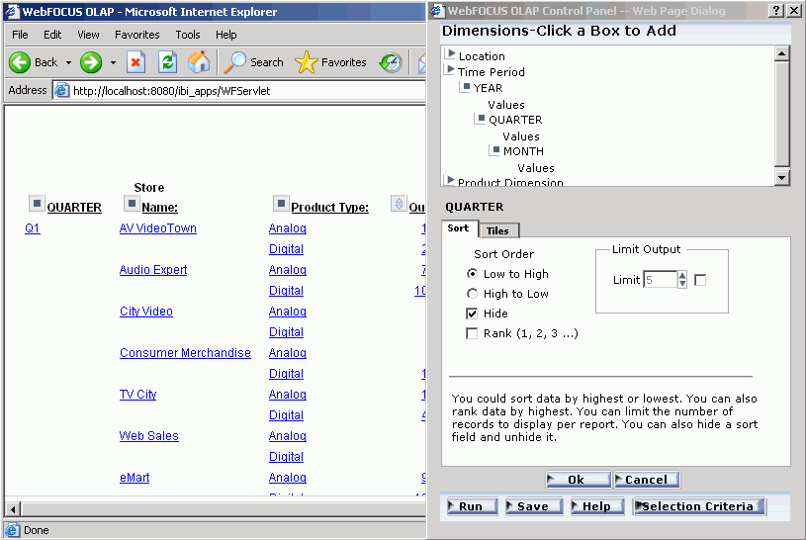Enable Rank (1, 2, 3 ...) checkbox

(472, 333)
